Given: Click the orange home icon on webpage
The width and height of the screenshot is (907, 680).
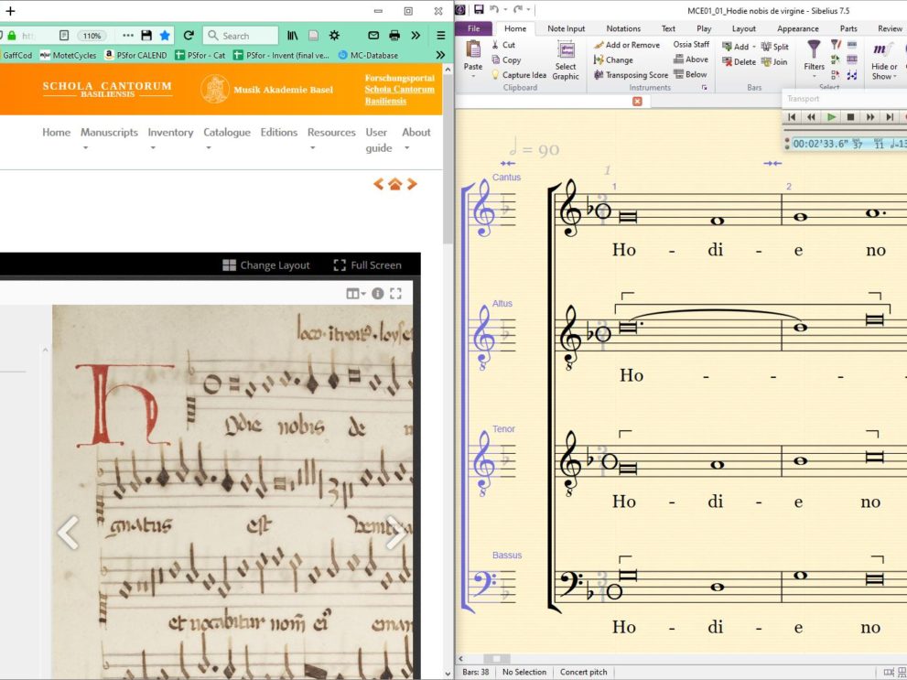Looking at the screenshot, I should [394, 184].
